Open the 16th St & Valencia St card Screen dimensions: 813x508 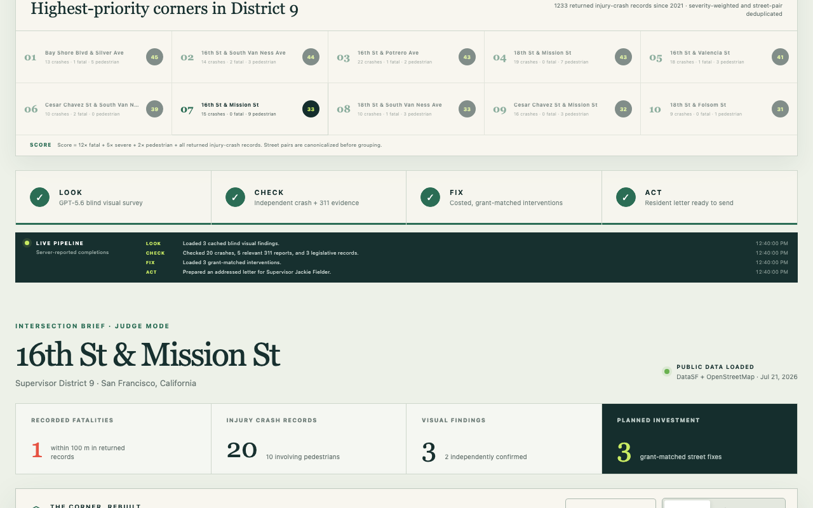[x=718, y=57]
